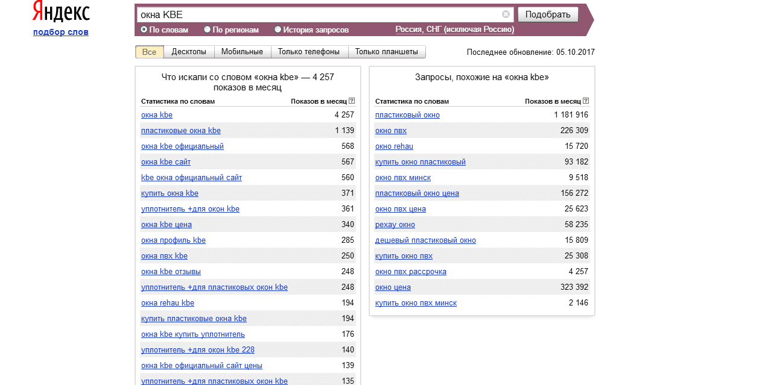
Task: Open the 'пластиковые окна kbe' query link
Action: [x=180, y=131]
